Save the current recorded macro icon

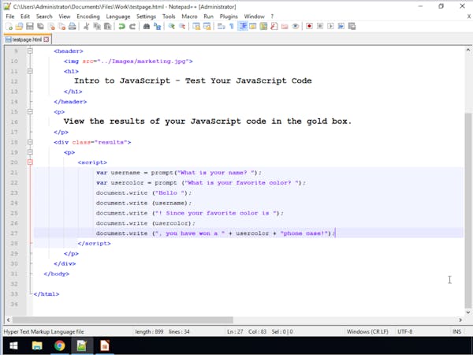[352, 27]
